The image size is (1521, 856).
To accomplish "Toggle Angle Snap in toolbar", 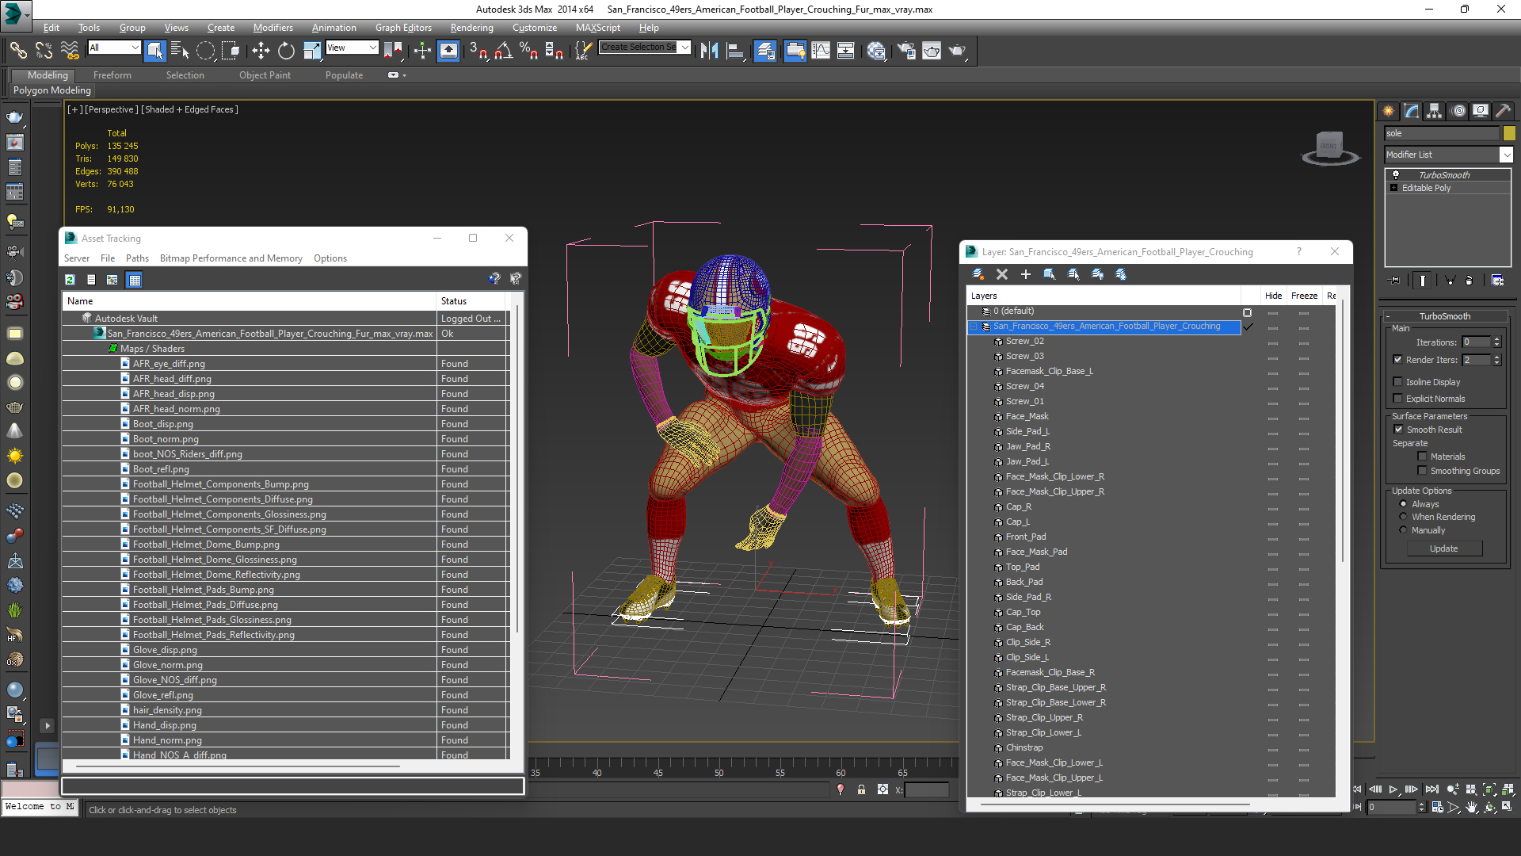I will 503,51.
